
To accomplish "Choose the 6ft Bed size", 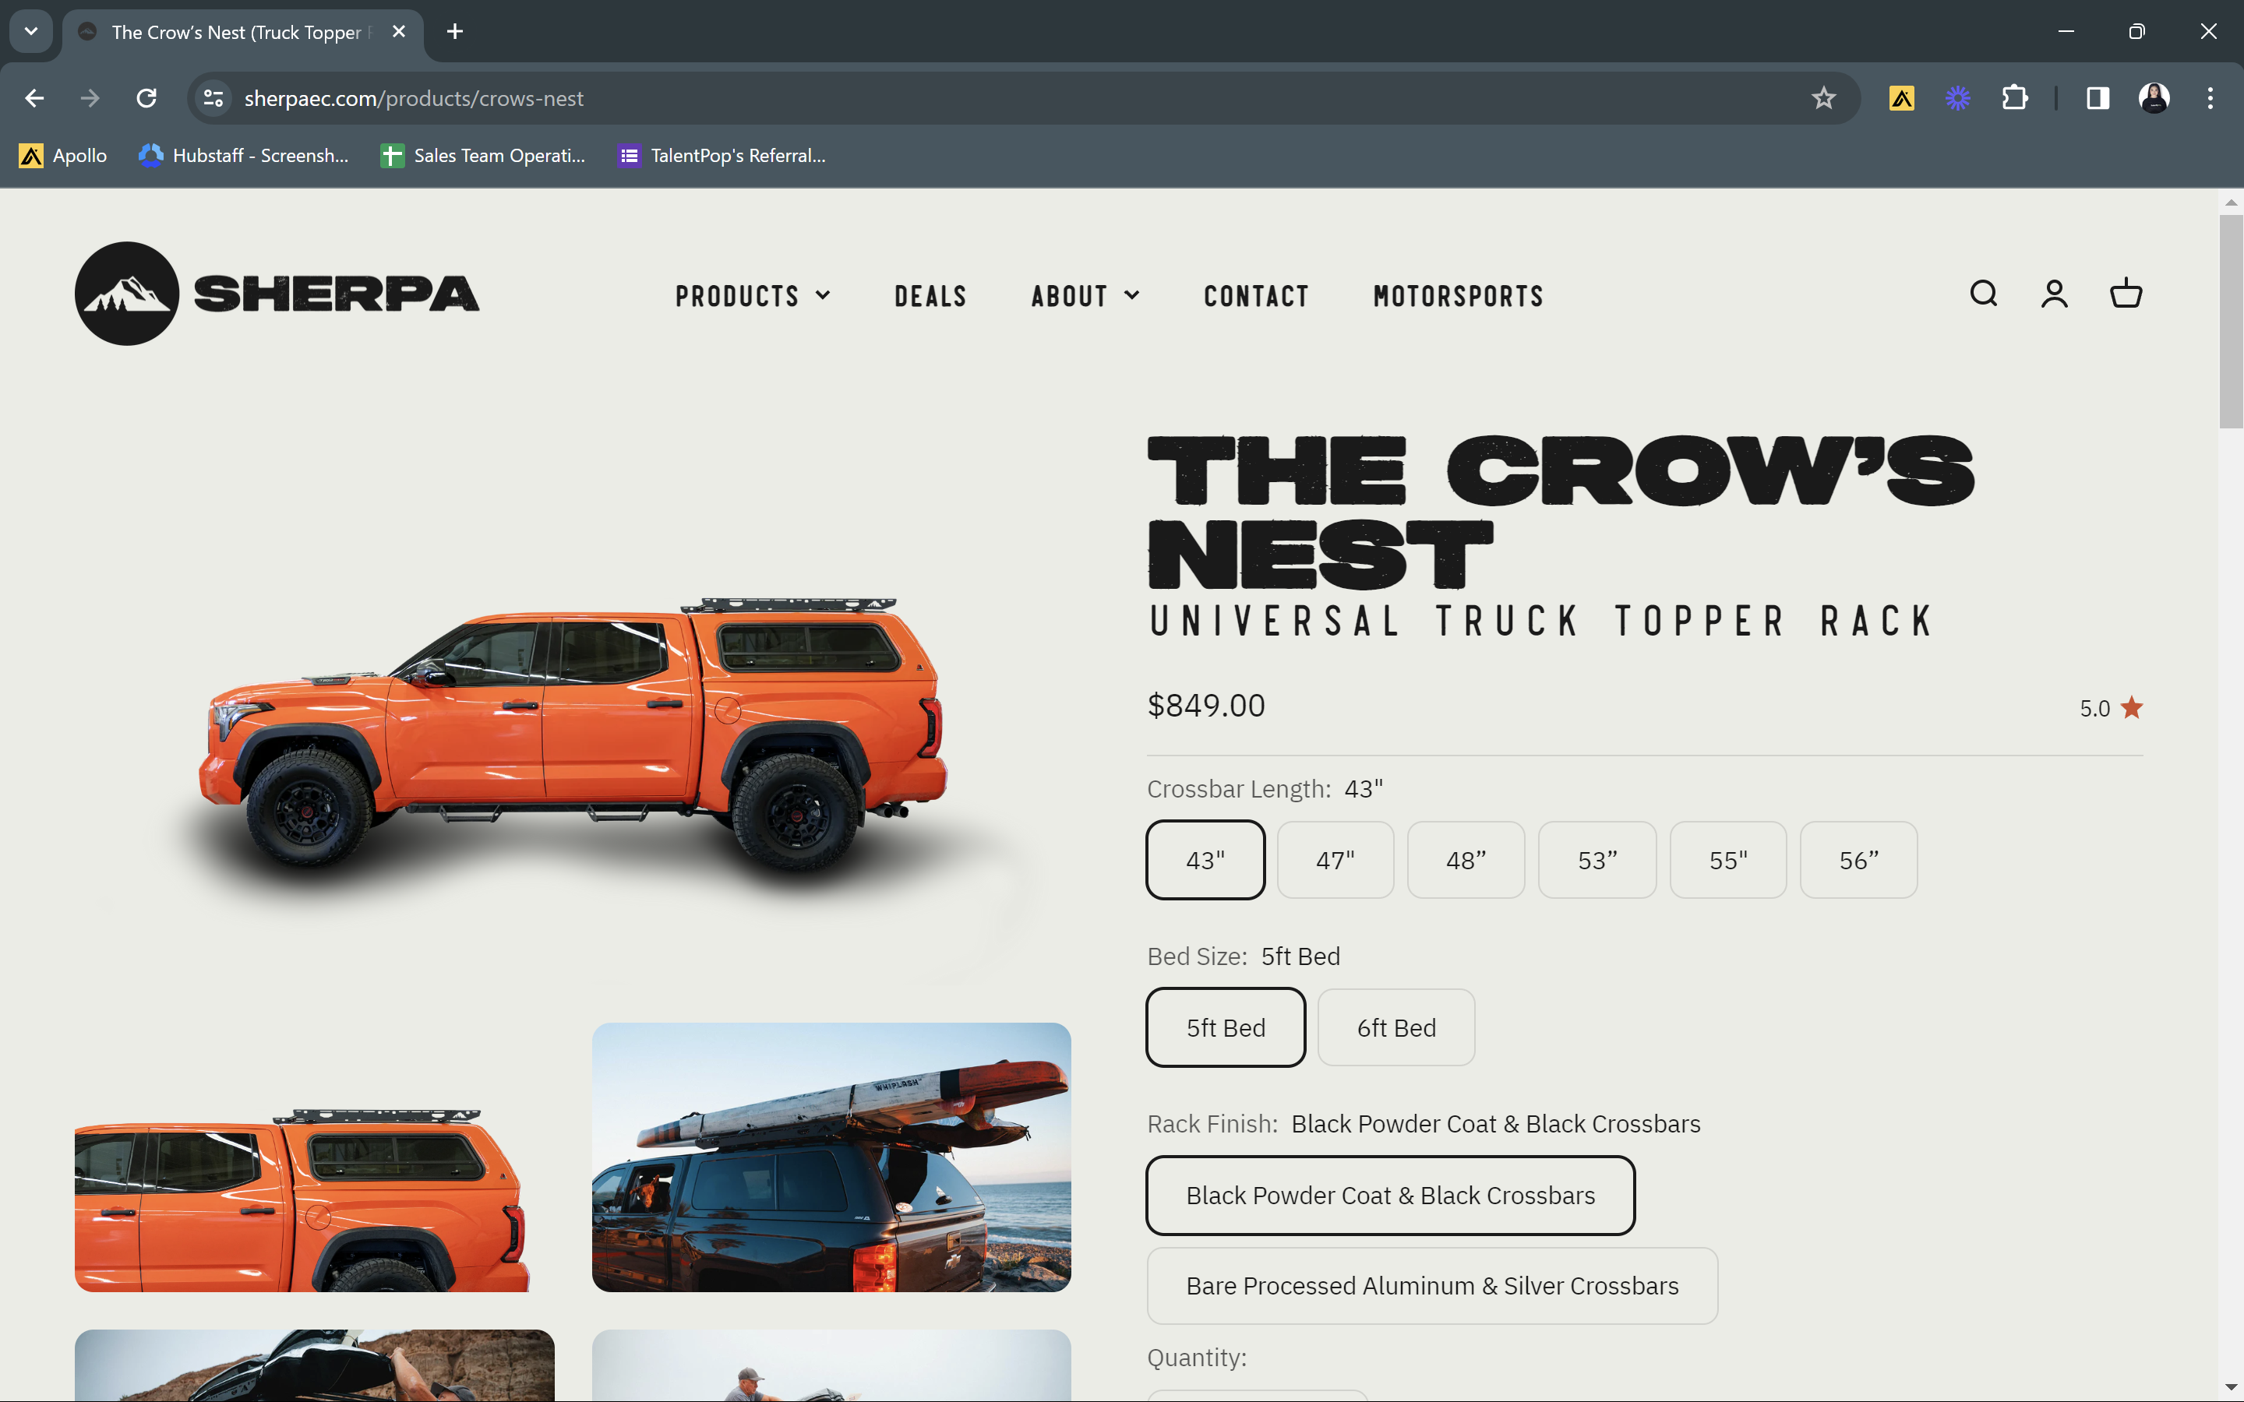I will [1396, 1027].
